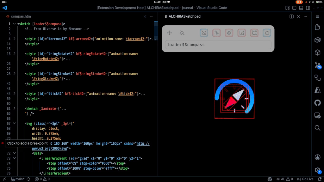This screenshot has width=324, height=182.
Task: Click the bounding box selection icon
Action: tap(254, 33)
